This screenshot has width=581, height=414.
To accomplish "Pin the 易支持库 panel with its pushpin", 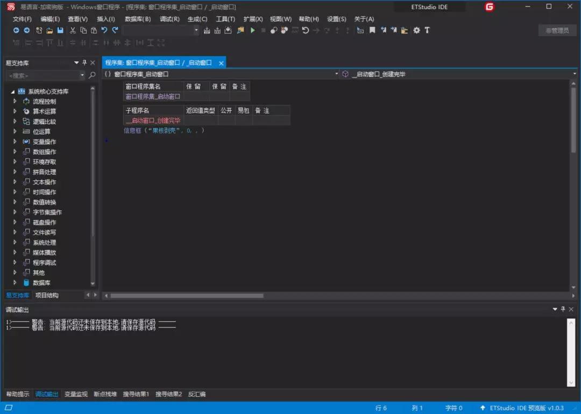I will pos(83,62).
